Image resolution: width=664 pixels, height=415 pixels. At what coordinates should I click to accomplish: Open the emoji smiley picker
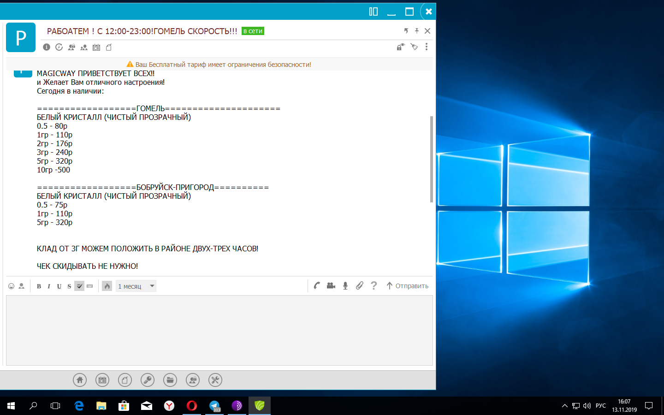click(11, 286)
